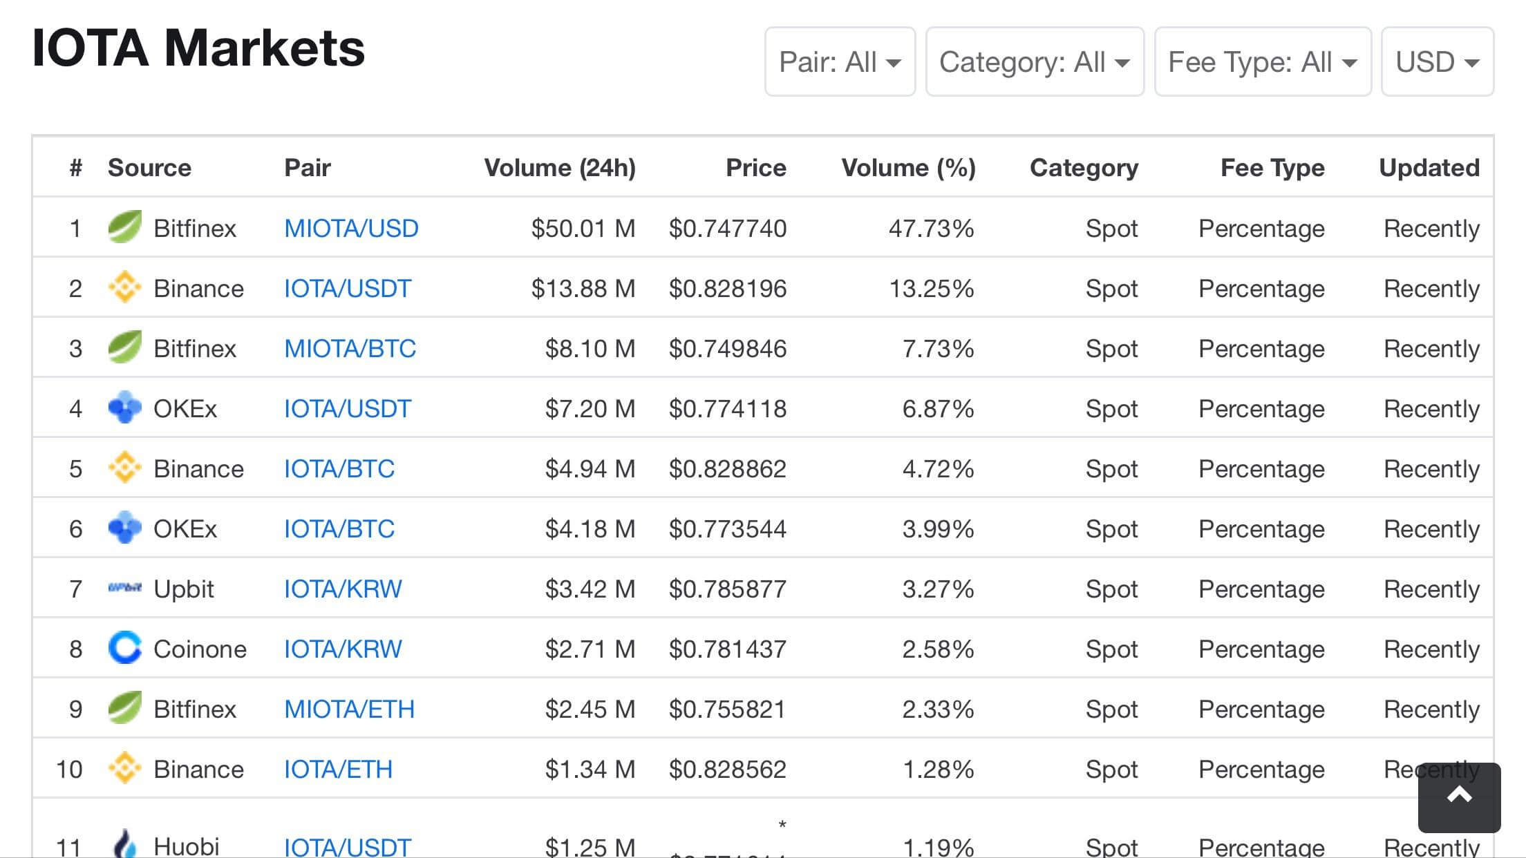Click the 2.58% volume percentage
Viewport: 1526px width, 858px height.
coord(938,649)
